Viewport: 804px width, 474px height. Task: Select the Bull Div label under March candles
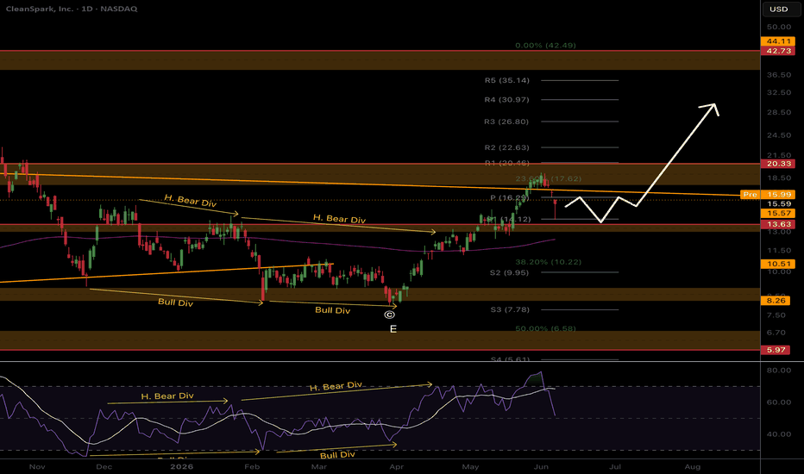point(332,310)
